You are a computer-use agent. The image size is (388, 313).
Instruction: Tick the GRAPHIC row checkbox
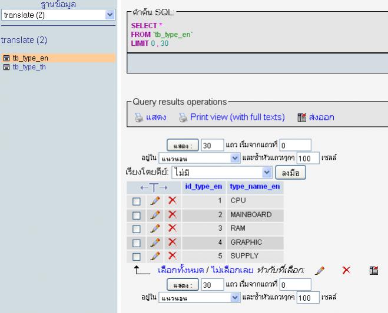point(137,243)
